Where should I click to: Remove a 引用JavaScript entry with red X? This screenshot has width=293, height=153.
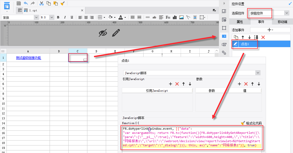pyautogui.click(x=177, y=84)
